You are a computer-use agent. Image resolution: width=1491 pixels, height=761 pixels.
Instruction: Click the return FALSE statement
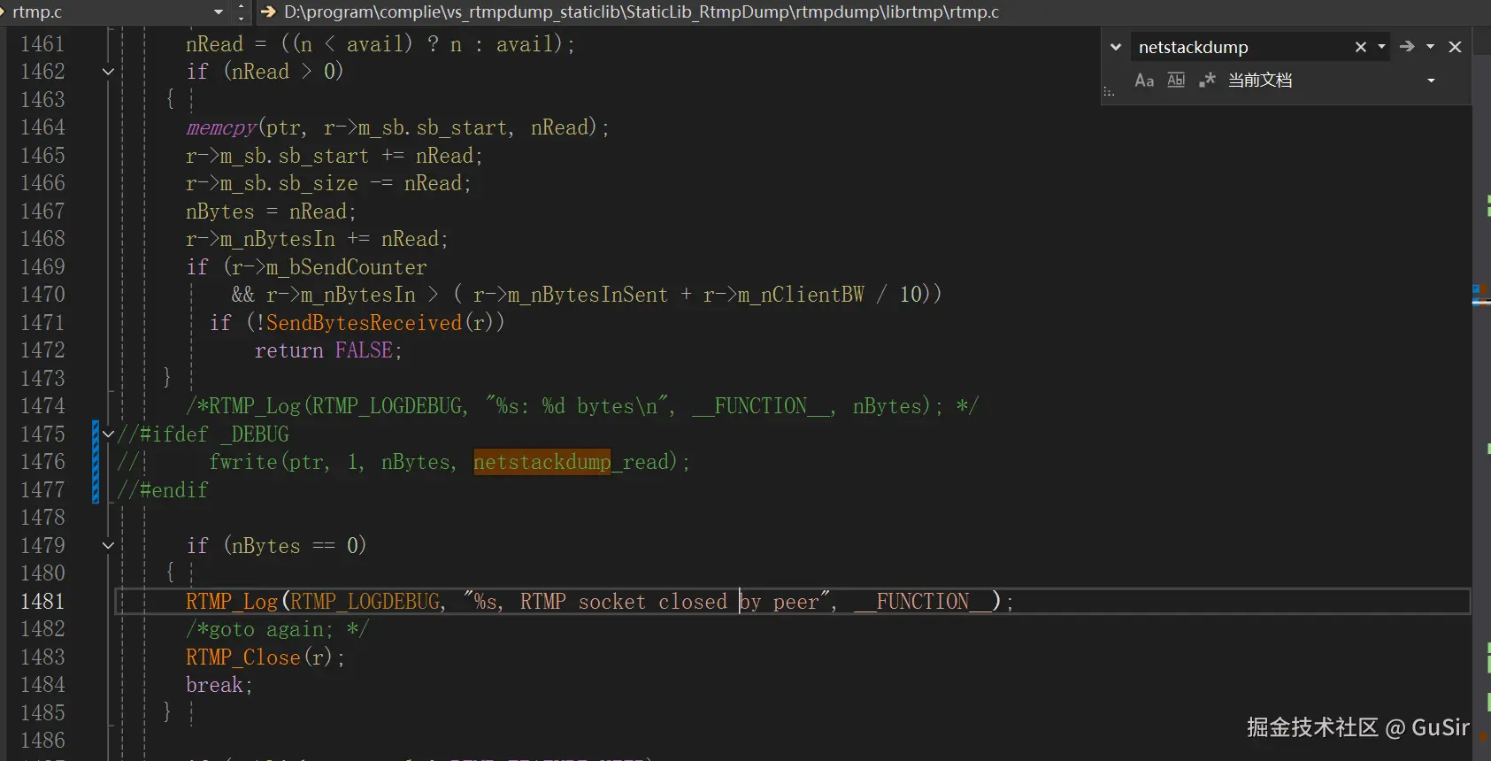[x=328, y=350]
